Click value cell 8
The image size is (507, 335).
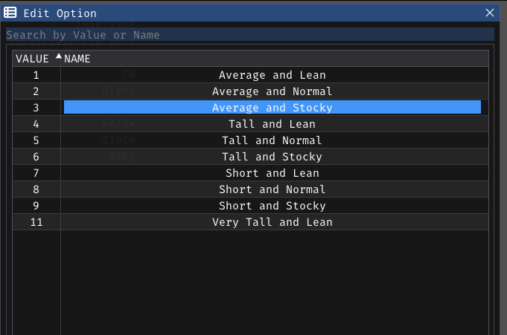click(x=36, y=189)
